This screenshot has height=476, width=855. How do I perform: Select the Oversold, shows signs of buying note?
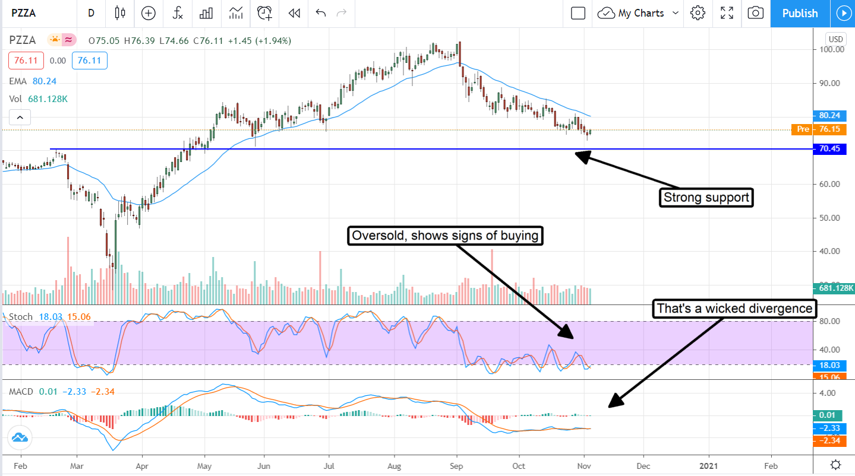[x=445, y=236]
